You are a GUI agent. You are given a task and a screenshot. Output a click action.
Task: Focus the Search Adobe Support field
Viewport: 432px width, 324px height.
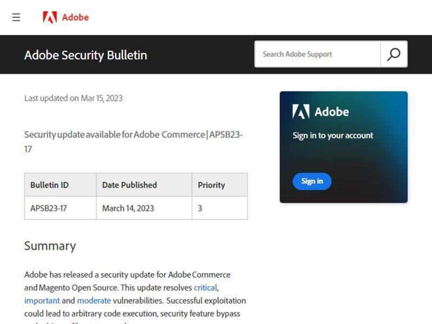[x=317, y=54]
